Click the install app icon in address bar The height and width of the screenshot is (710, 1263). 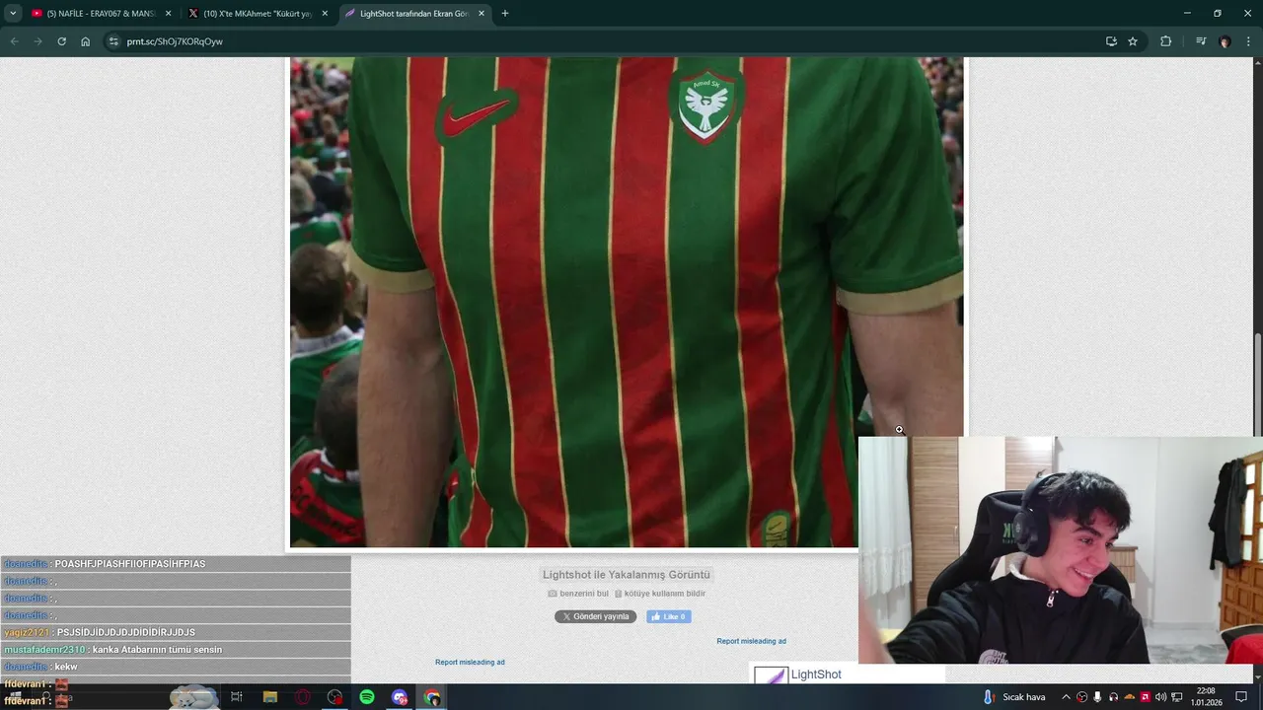click(x=1111, y=41)
